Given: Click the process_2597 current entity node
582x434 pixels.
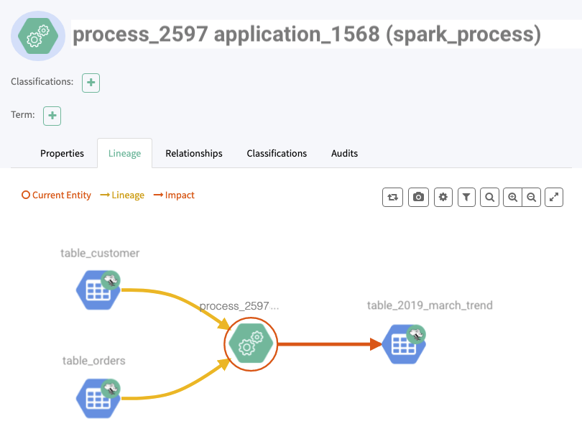Looking at the screenshot, I should pyautogui.click(x=250, y=345).
